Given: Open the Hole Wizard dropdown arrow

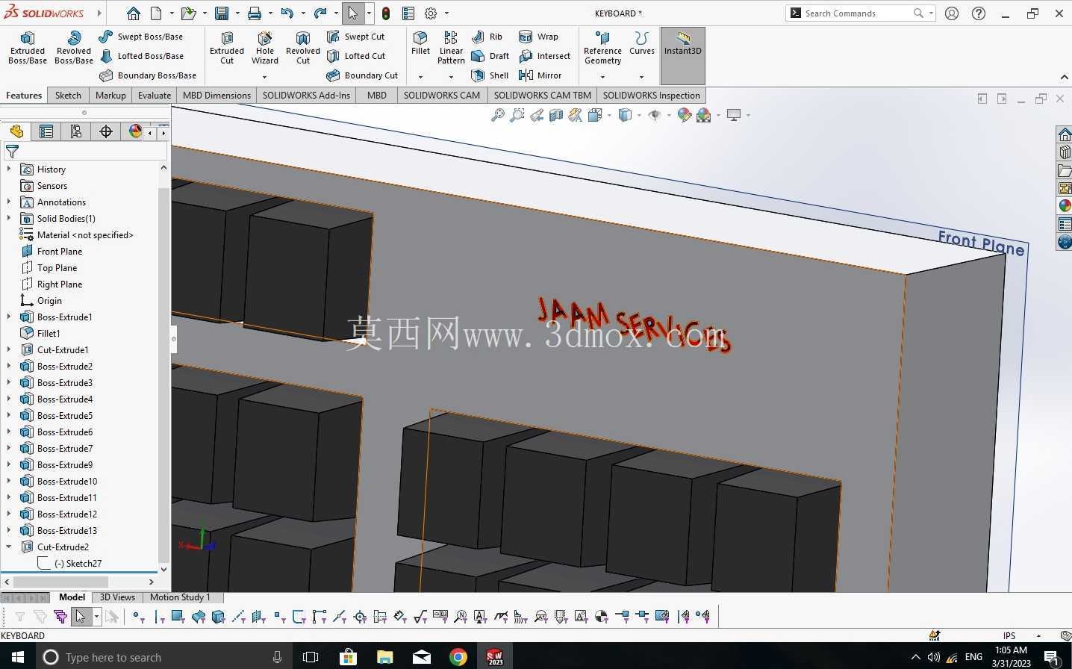Looking at the screenshot, I should click(264, 76).
